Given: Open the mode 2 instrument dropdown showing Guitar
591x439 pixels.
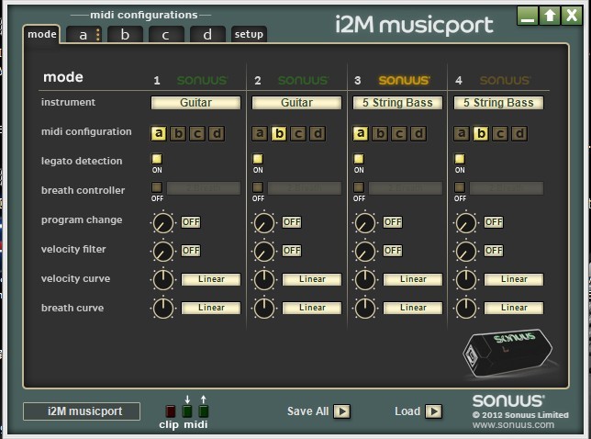Looking at the screenshot, I should tap(296, 103).
